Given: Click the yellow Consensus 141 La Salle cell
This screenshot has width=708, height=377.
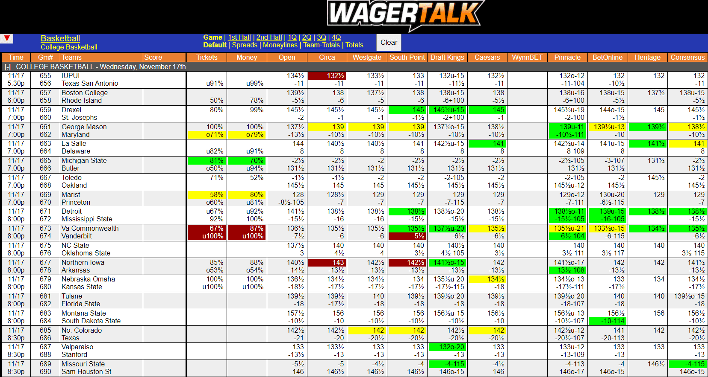Looking at the screenshot, I should (x=687, y=144).
